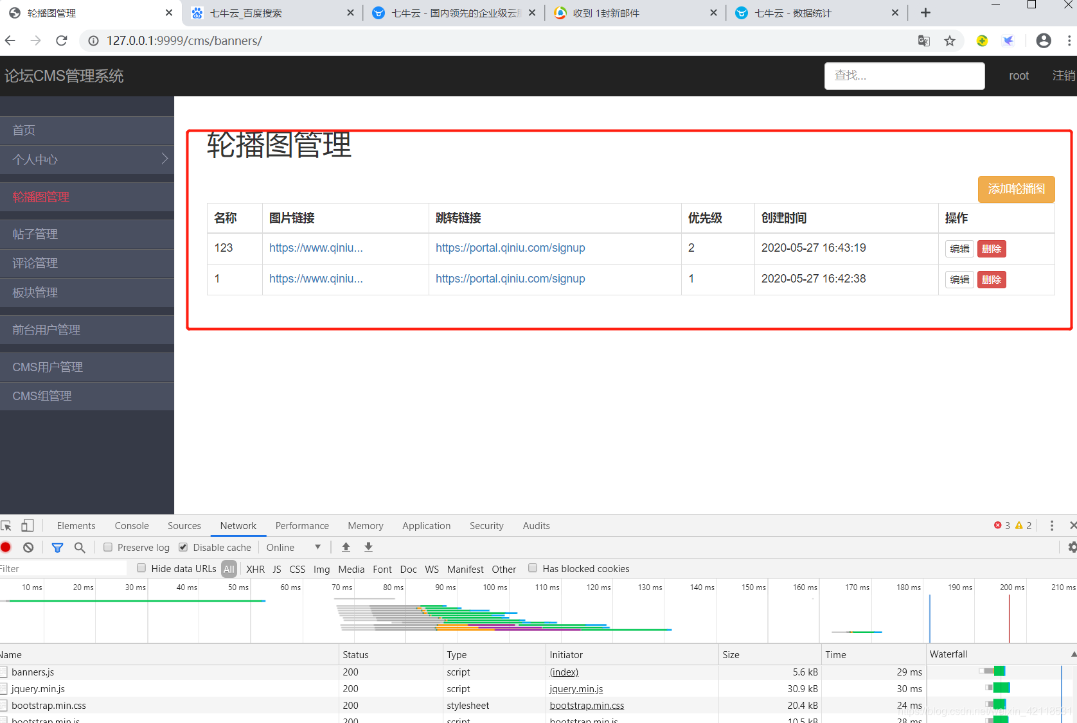Toggle DevTools device toolbar icon

click(27, 525)
